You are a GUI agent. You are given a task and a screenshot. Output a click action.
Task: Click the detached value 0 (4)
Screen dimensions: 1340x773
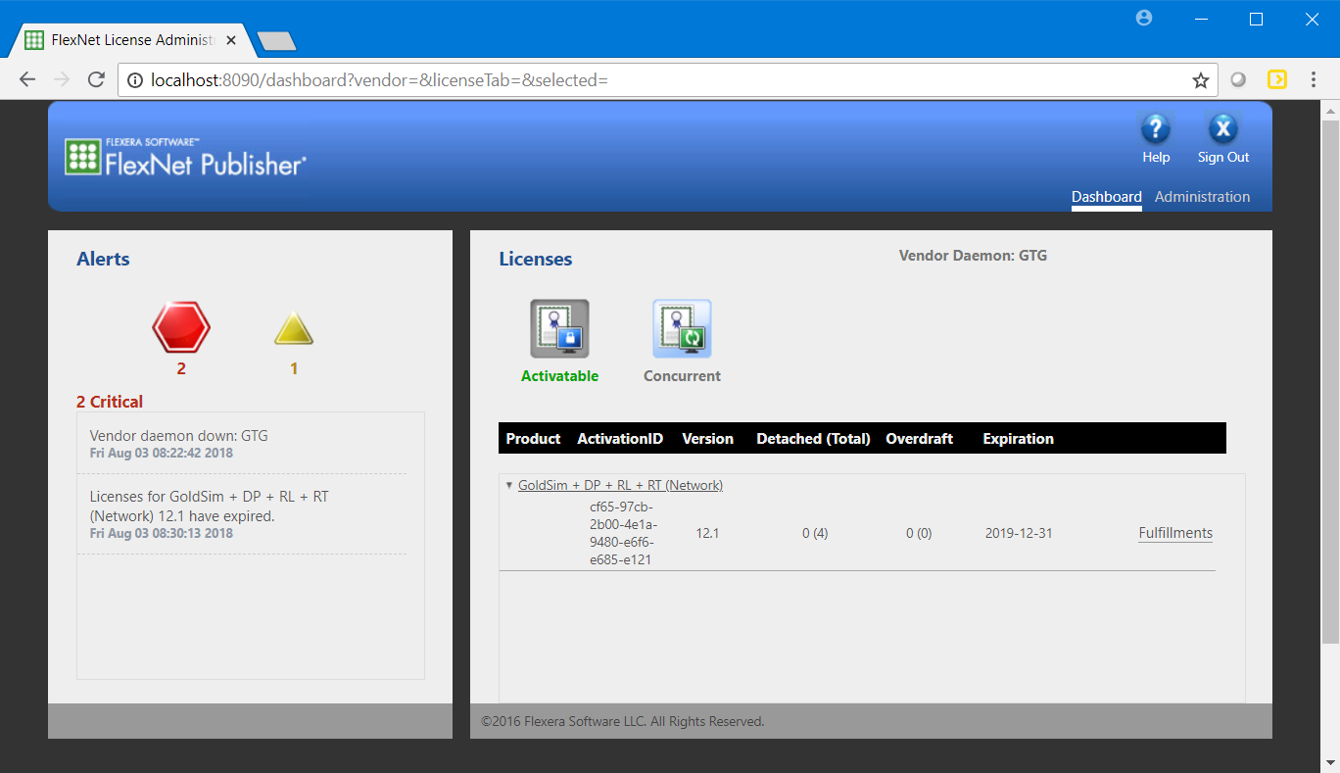[x=815, y=533]
